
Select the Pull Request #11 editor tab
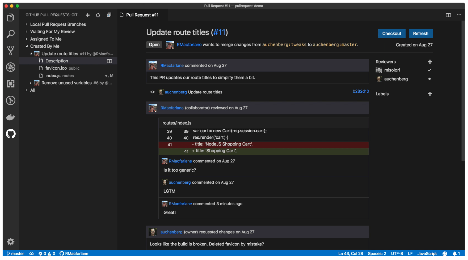tap(142, 15)
